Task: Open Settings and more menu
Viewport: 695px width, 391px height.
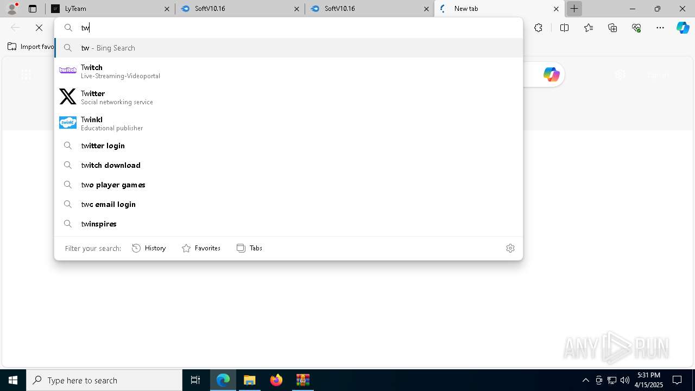Action: (x=660, y=28)
